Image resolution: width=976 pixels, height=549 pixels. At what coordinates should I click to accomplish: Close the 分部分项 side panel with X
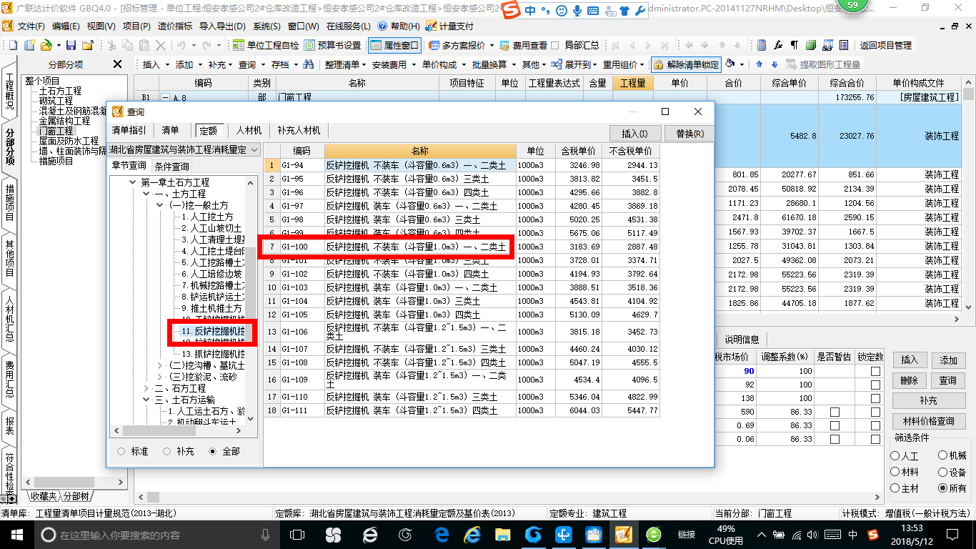pos(118,64)
